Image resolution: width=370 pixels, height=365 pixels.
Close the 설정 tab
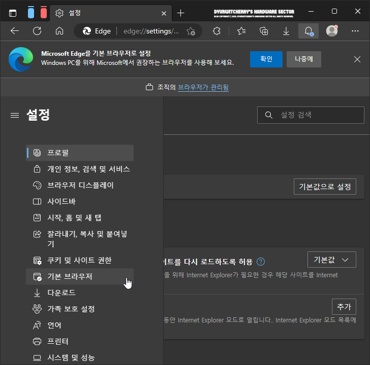[x=164, y=13]
